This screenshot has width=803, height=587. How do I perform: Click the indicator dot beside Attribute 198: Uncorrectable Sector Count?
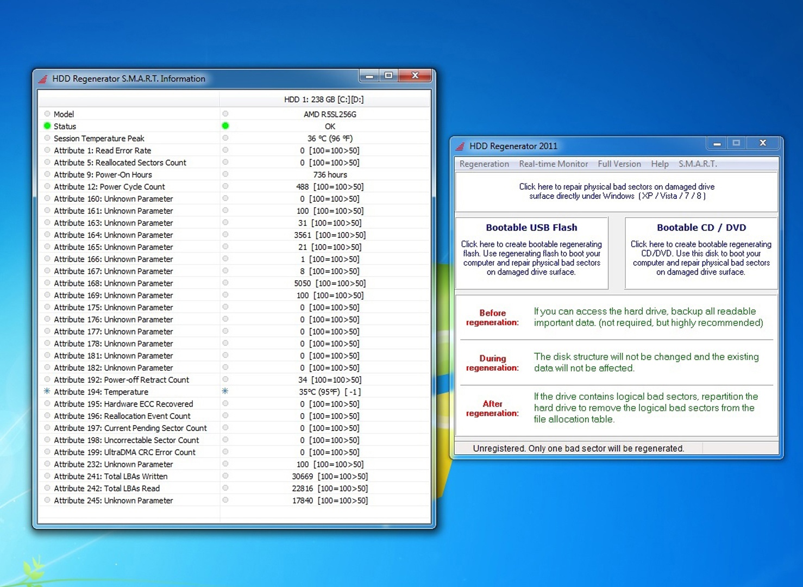coord(47,440)
